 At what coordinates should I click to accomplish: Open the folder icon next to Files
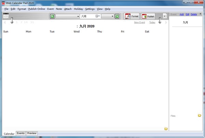pos(200,115)
